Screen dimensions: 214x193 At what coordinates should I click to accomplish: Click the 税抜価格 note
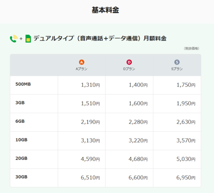(x=191, y=49)
